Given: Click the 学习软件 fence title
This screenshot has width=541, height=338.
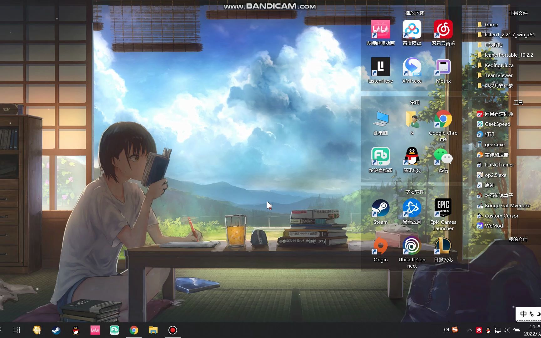Looking at the screenshot, I should click(x=415, y=192).
